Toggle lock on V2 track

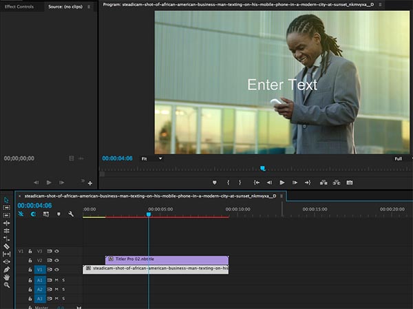(30, 261)
